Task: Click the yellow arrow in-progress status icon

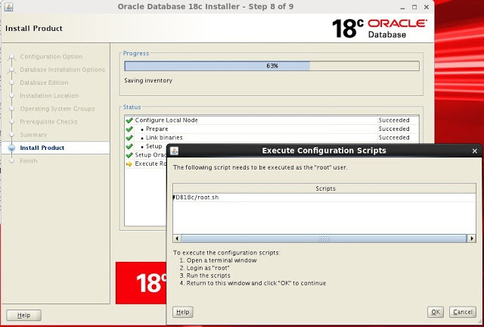Action: coord(129,163)
